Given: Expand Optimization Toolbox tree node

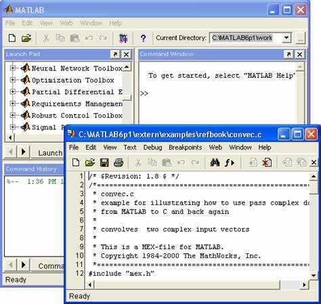Looking at the screenshot, I should pos(13,80).
